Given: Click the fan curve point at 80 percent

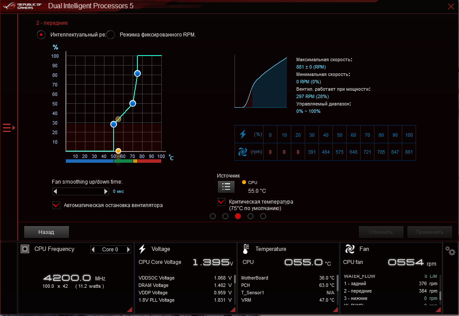Looking at the screenshot, I should pyautogui.click(x=137, y=73).
